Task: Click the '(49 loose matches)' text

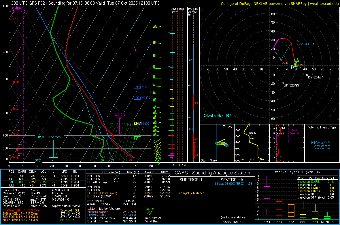Action: (233, 217)
